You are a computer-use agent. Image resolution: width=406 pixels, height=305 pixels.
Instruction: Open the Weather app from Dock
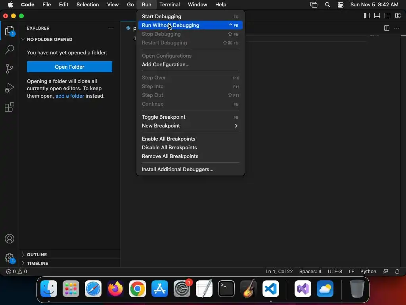(x=325, y=289)
